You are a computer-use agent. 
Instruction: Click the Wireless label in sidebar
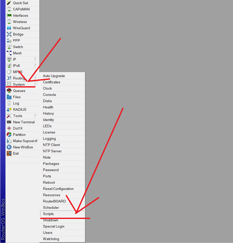pyautogui.click(x=20, y=22)
